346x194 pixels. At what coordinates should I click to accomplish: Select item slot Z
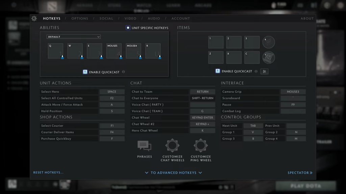(x=216, y=57)
